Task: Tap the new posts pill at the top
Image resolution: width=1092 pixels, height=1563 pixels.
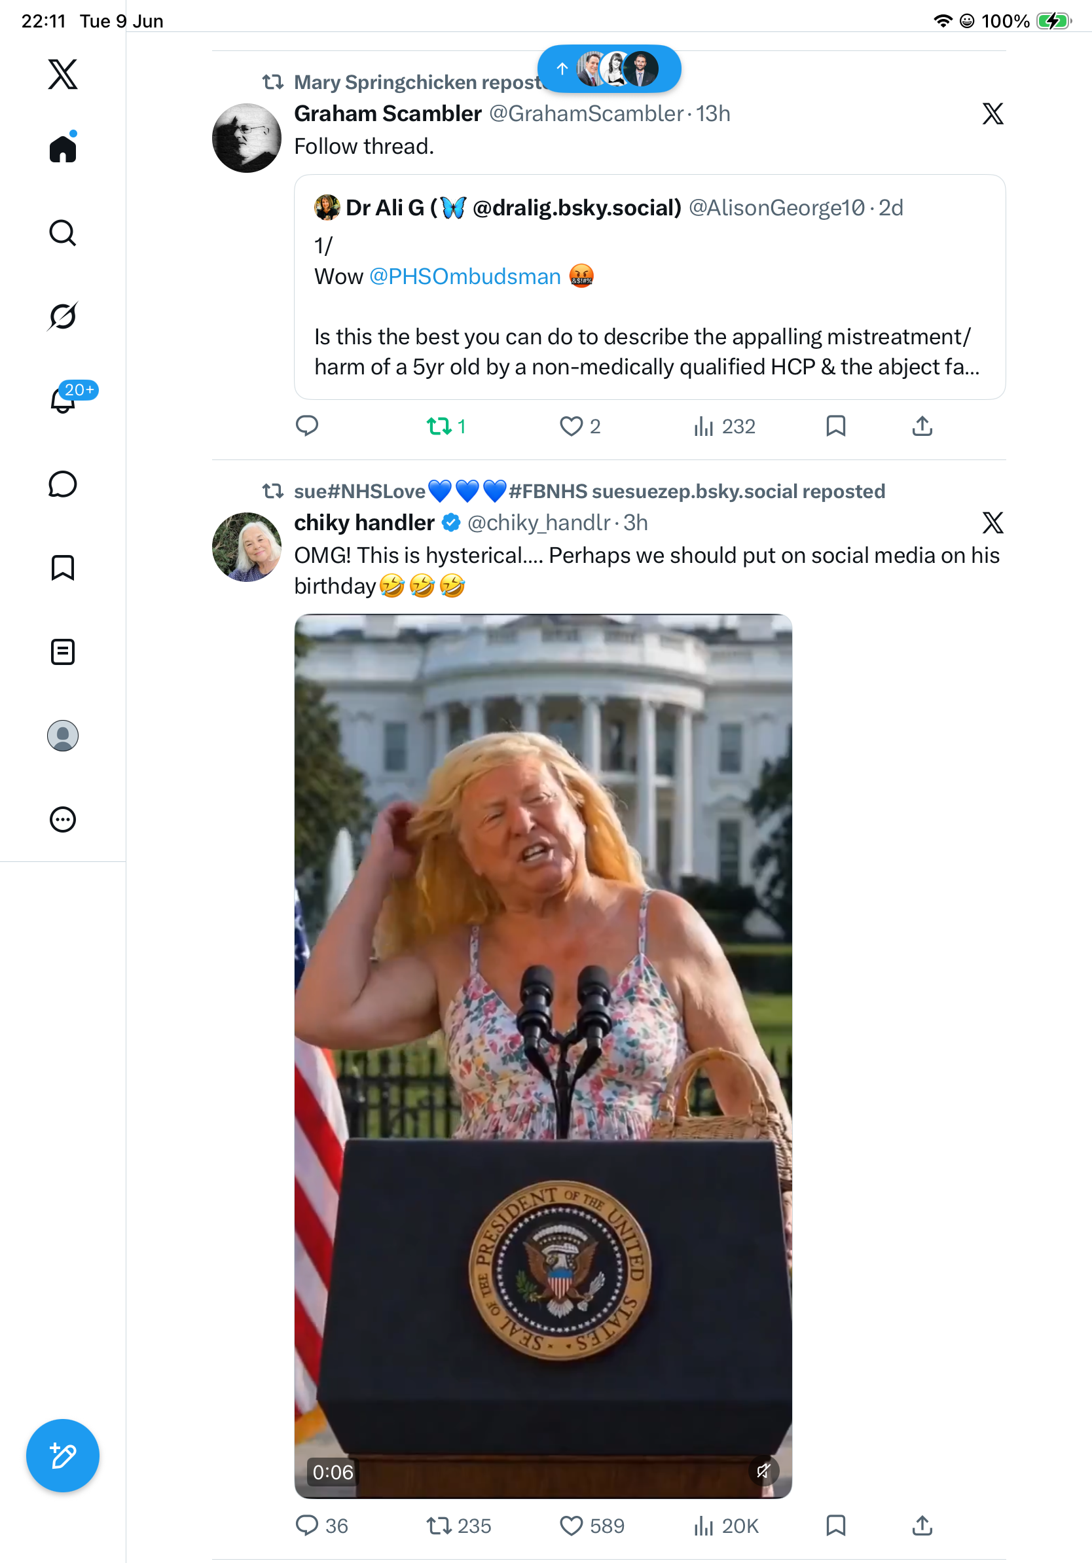Action: (609, 69)
